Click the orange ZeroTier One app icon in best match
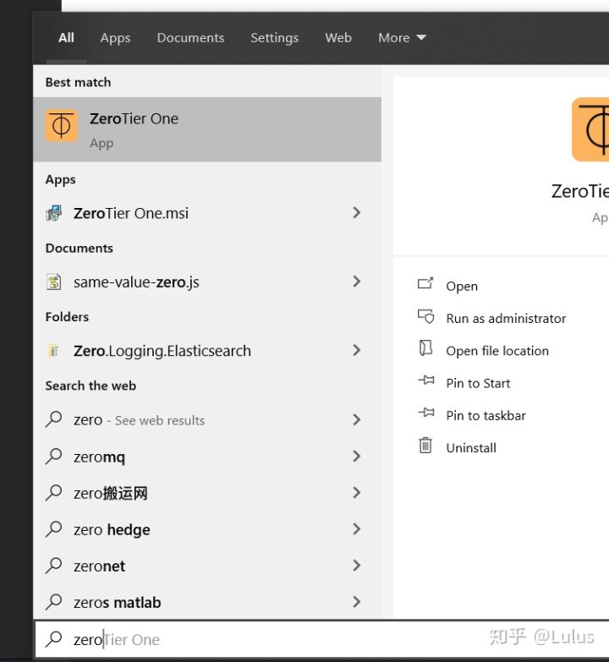Screen dimensions: 609x662 coord(62,125)
